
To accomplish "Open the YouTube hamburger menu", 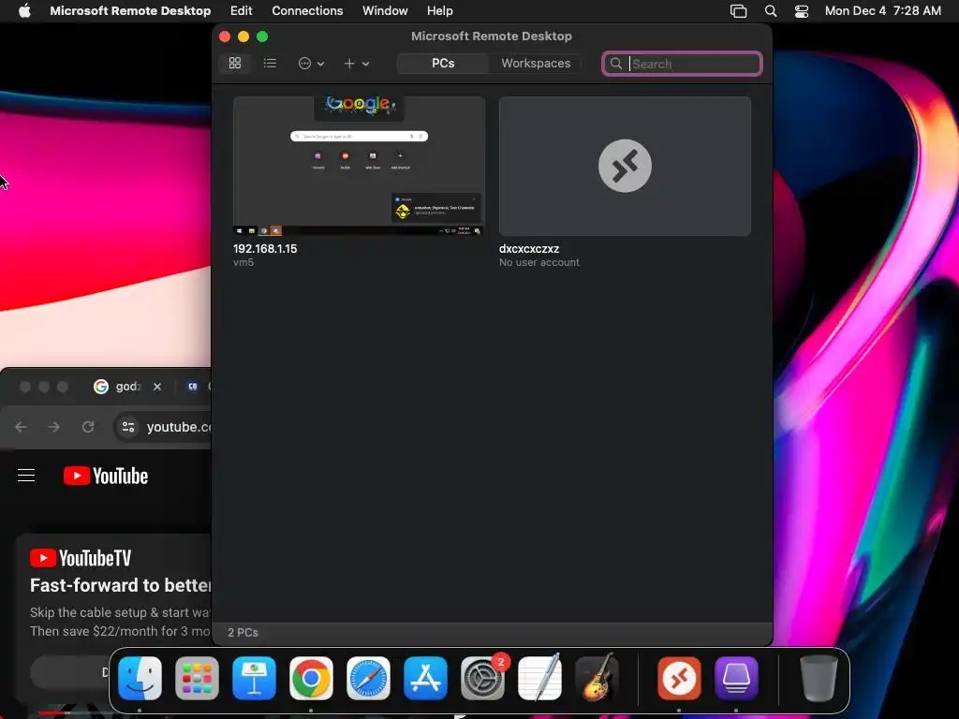I will (x=26, y=475).
